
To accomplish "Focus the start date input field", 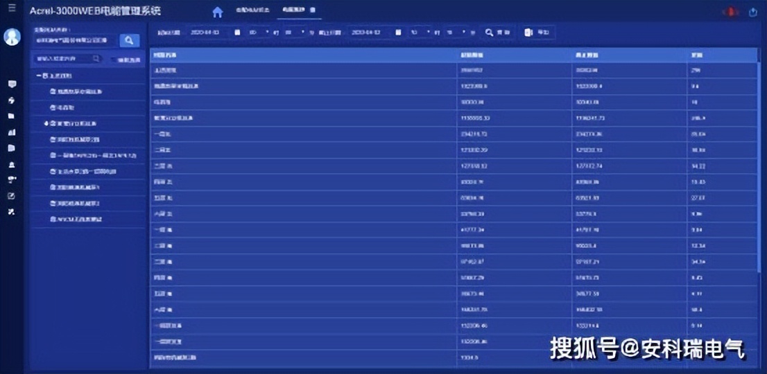I will (212, 33).
